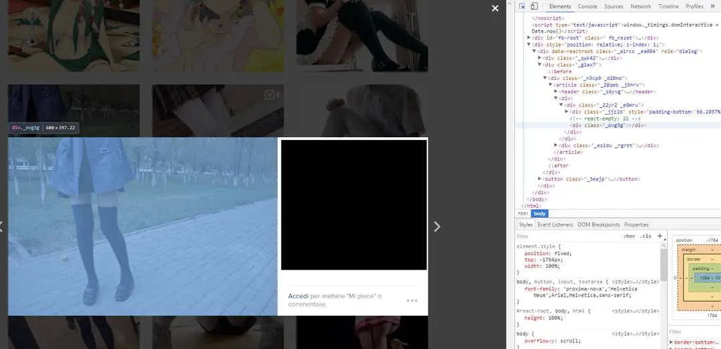Viewport: 721px width, 349px height.
Task: Collapse the div position relative node
Action: pyautogui.click(x=529, y=45)
